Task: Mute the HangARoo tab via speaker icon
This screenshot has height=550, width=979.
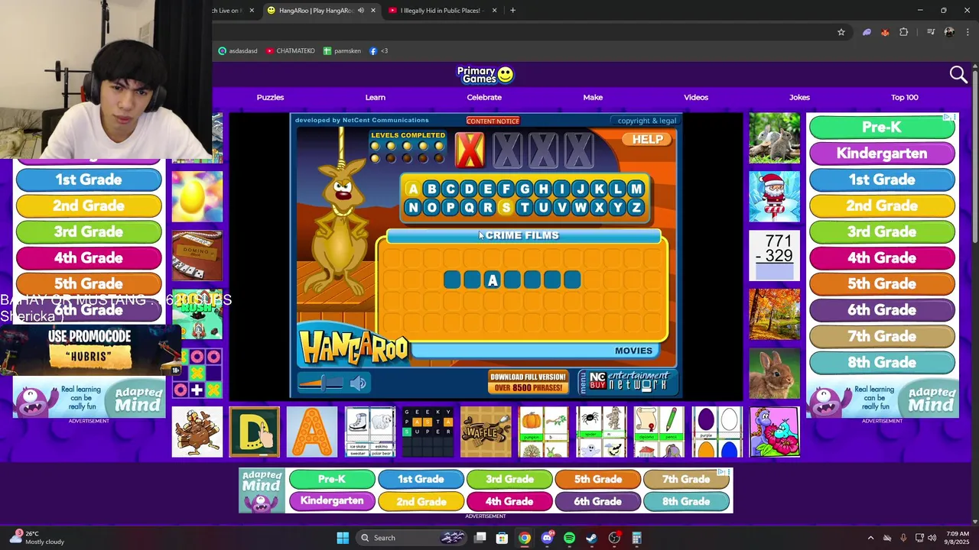Action: (x=361, y=11)
